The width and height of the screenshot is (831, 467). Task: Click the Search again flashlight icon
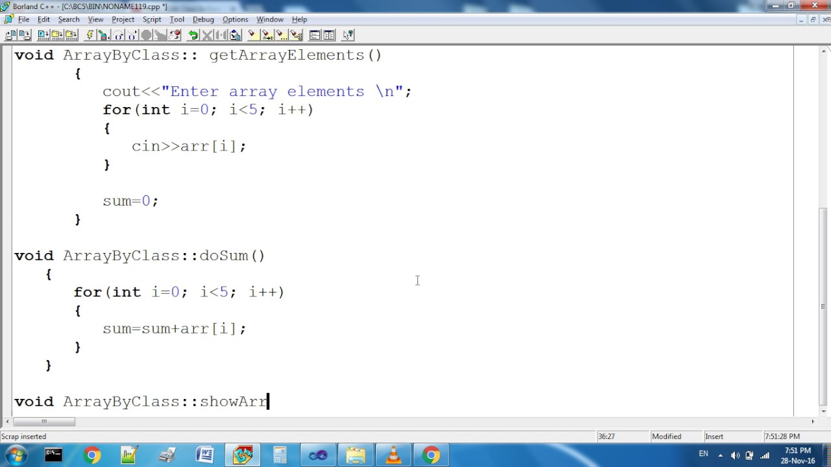pyautogui.click(x=281, y=35)
